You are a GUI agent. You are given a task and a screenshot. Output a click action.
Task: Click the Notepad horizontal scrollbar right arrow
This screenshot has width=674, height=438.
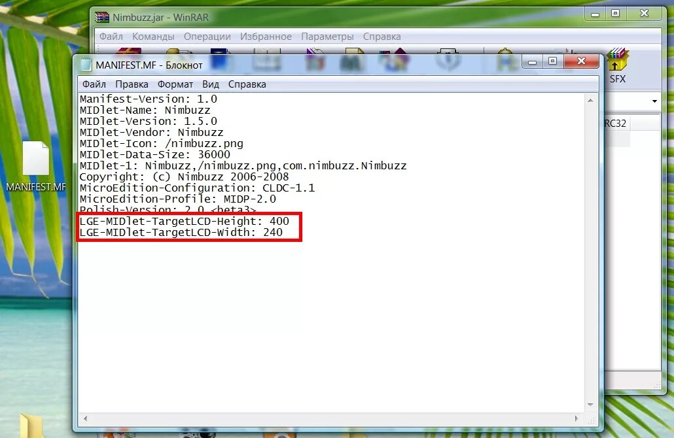(576, 418)
